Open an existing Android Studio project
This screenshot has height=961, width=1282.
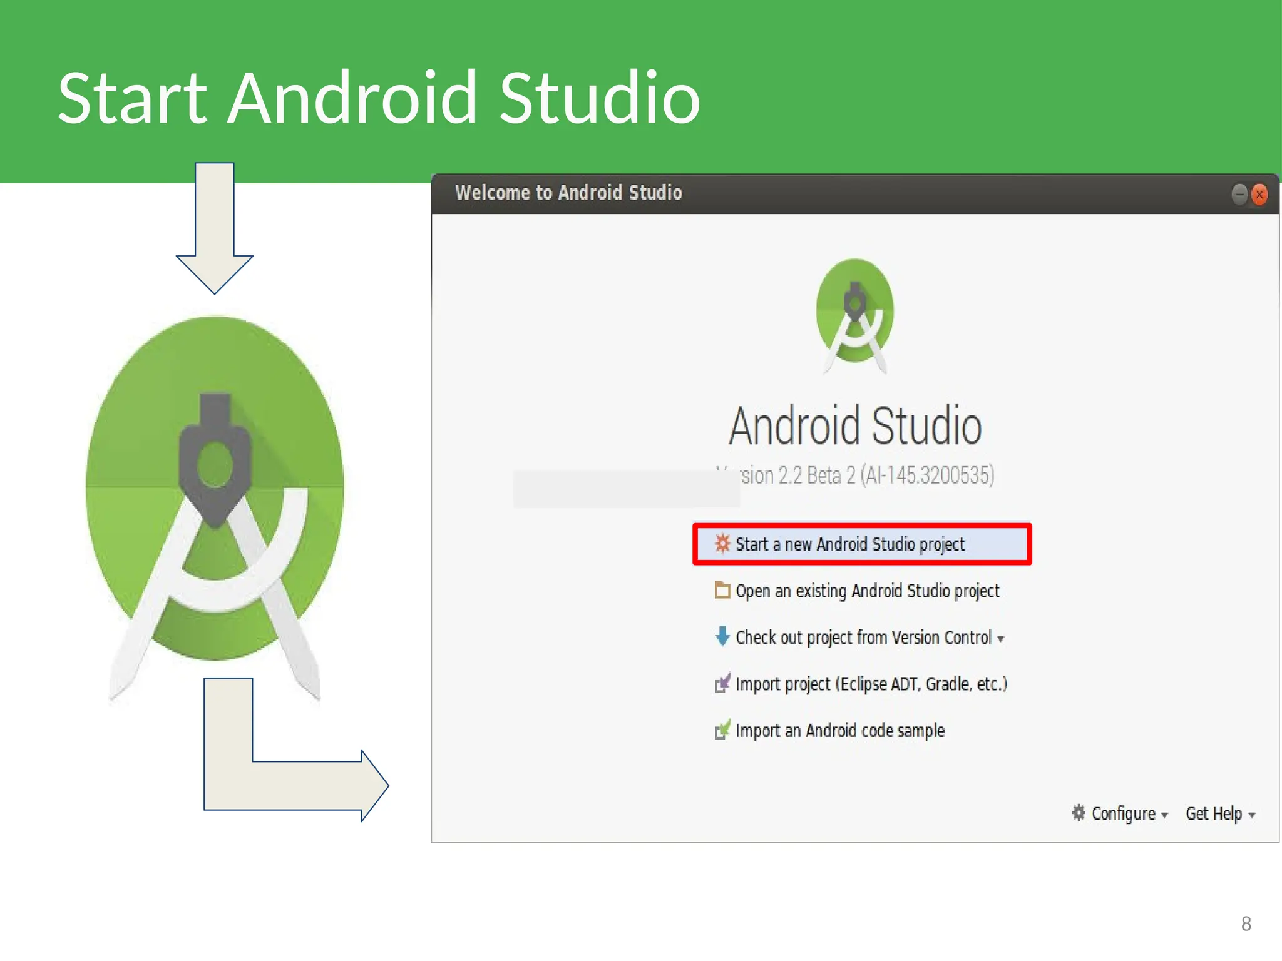pos(858,591)
